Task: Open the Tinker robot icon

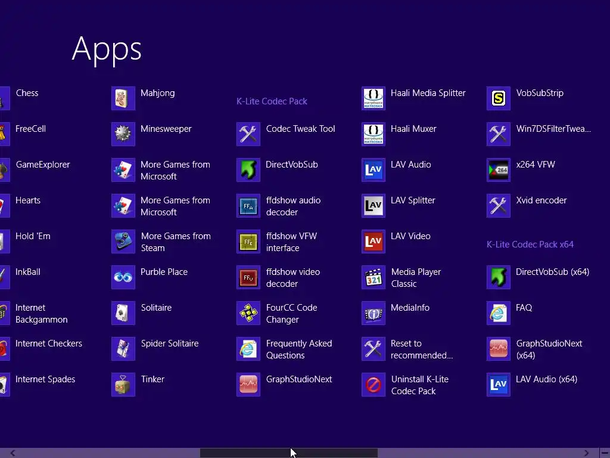Action: 123,385
